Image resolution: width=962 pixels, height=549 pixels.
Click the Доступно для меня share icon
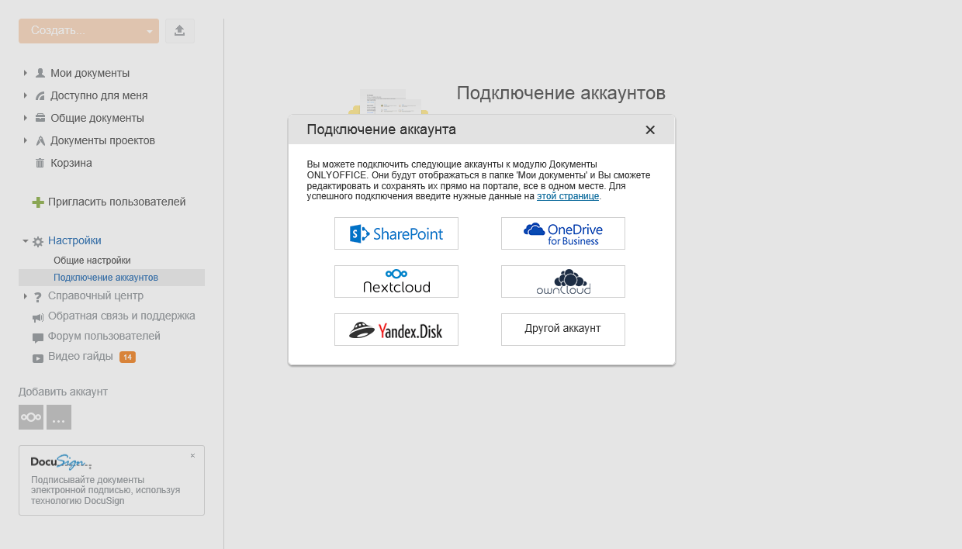tap(40, 95)
